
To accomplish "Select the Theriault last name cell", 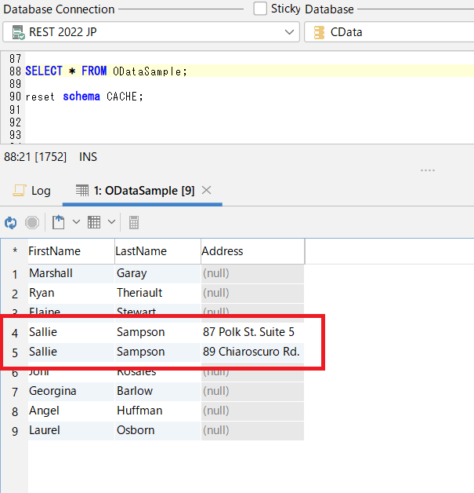I will pyautogui.click(x=157, y=293).
